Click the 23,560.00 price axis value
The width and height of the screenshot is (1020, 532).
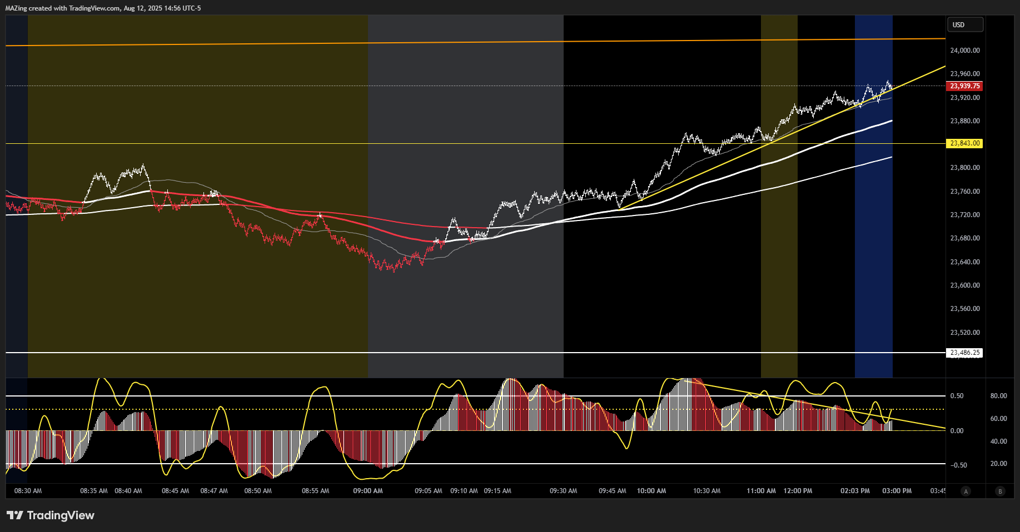tap(965, 309)
